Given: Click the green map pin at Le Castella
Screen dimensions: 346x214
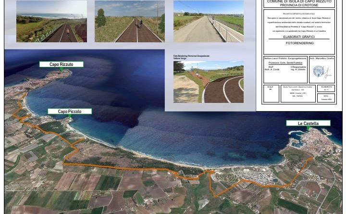Looking at the screenshot, I should [x=308, y=128].
